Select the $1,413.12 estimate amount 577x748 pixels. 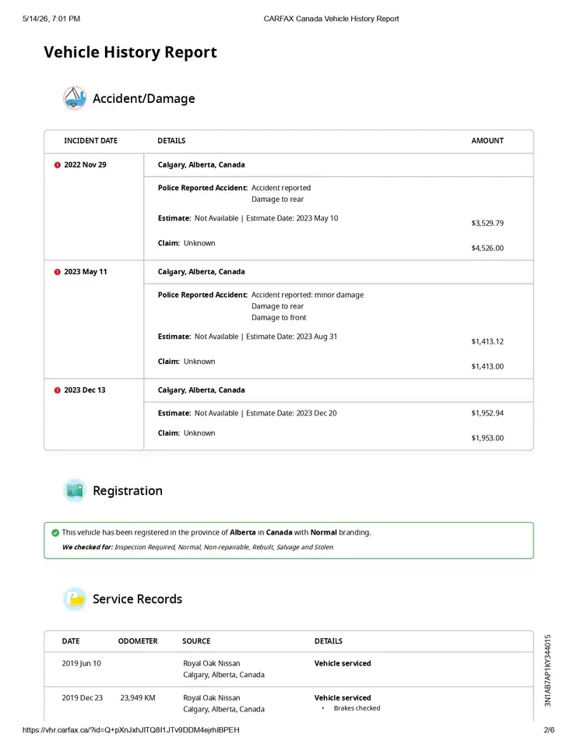487,341
